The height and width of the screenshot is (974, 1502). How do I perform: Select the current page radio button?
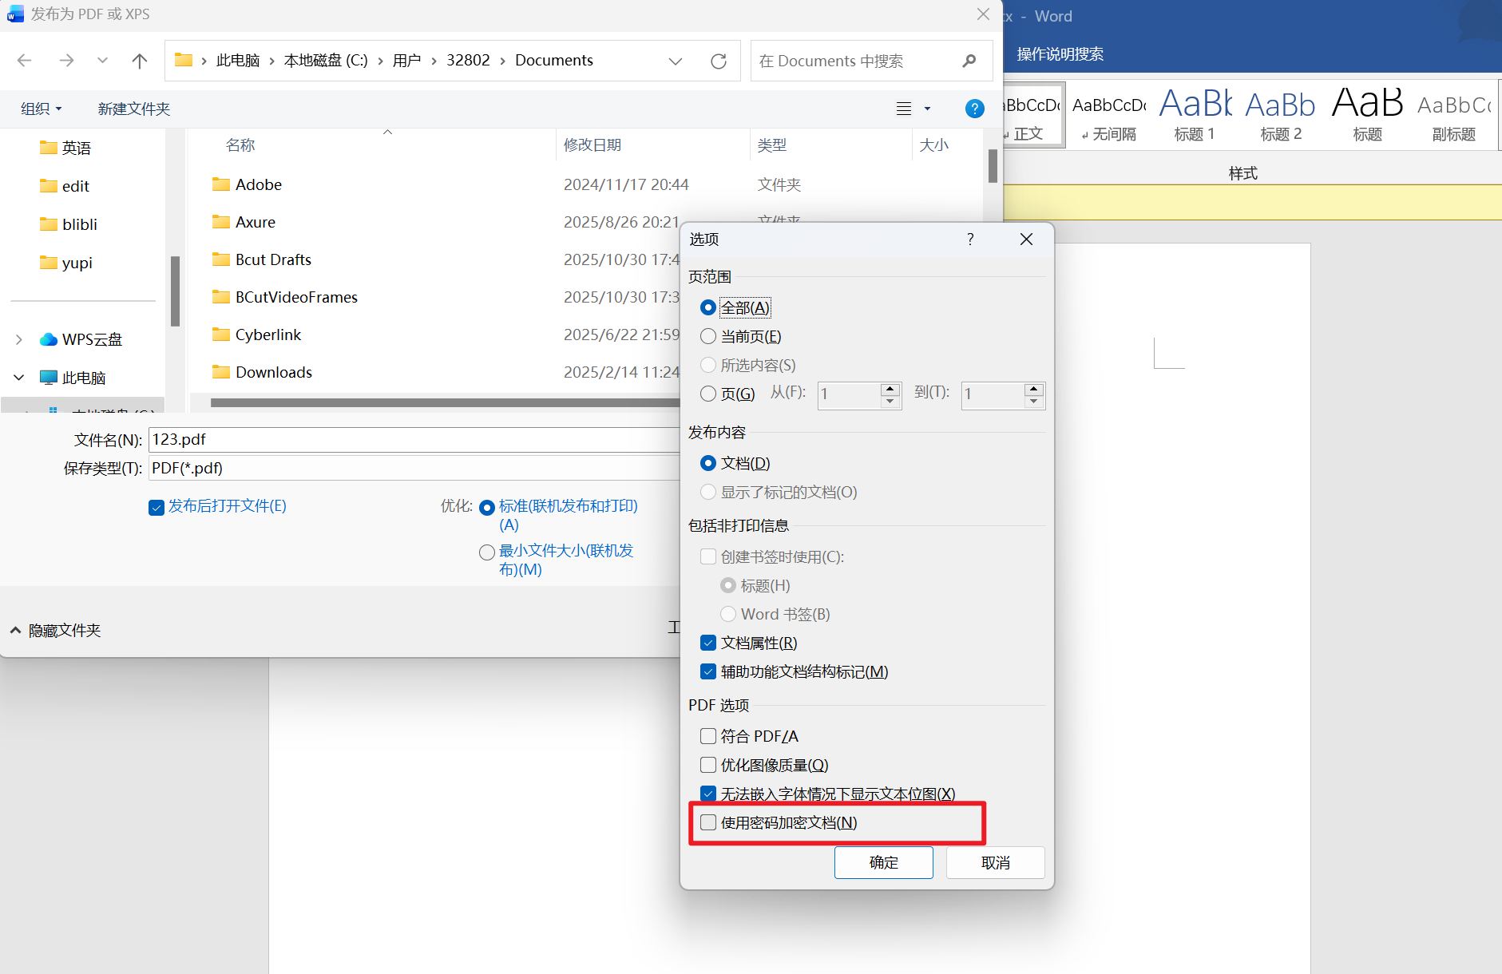tap(708, 337)
